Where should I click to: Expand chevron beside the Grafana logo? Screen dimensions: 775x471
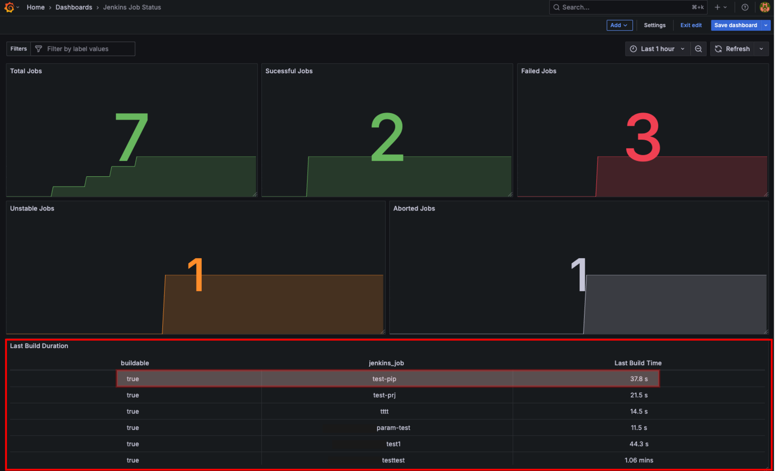(18, 7)
